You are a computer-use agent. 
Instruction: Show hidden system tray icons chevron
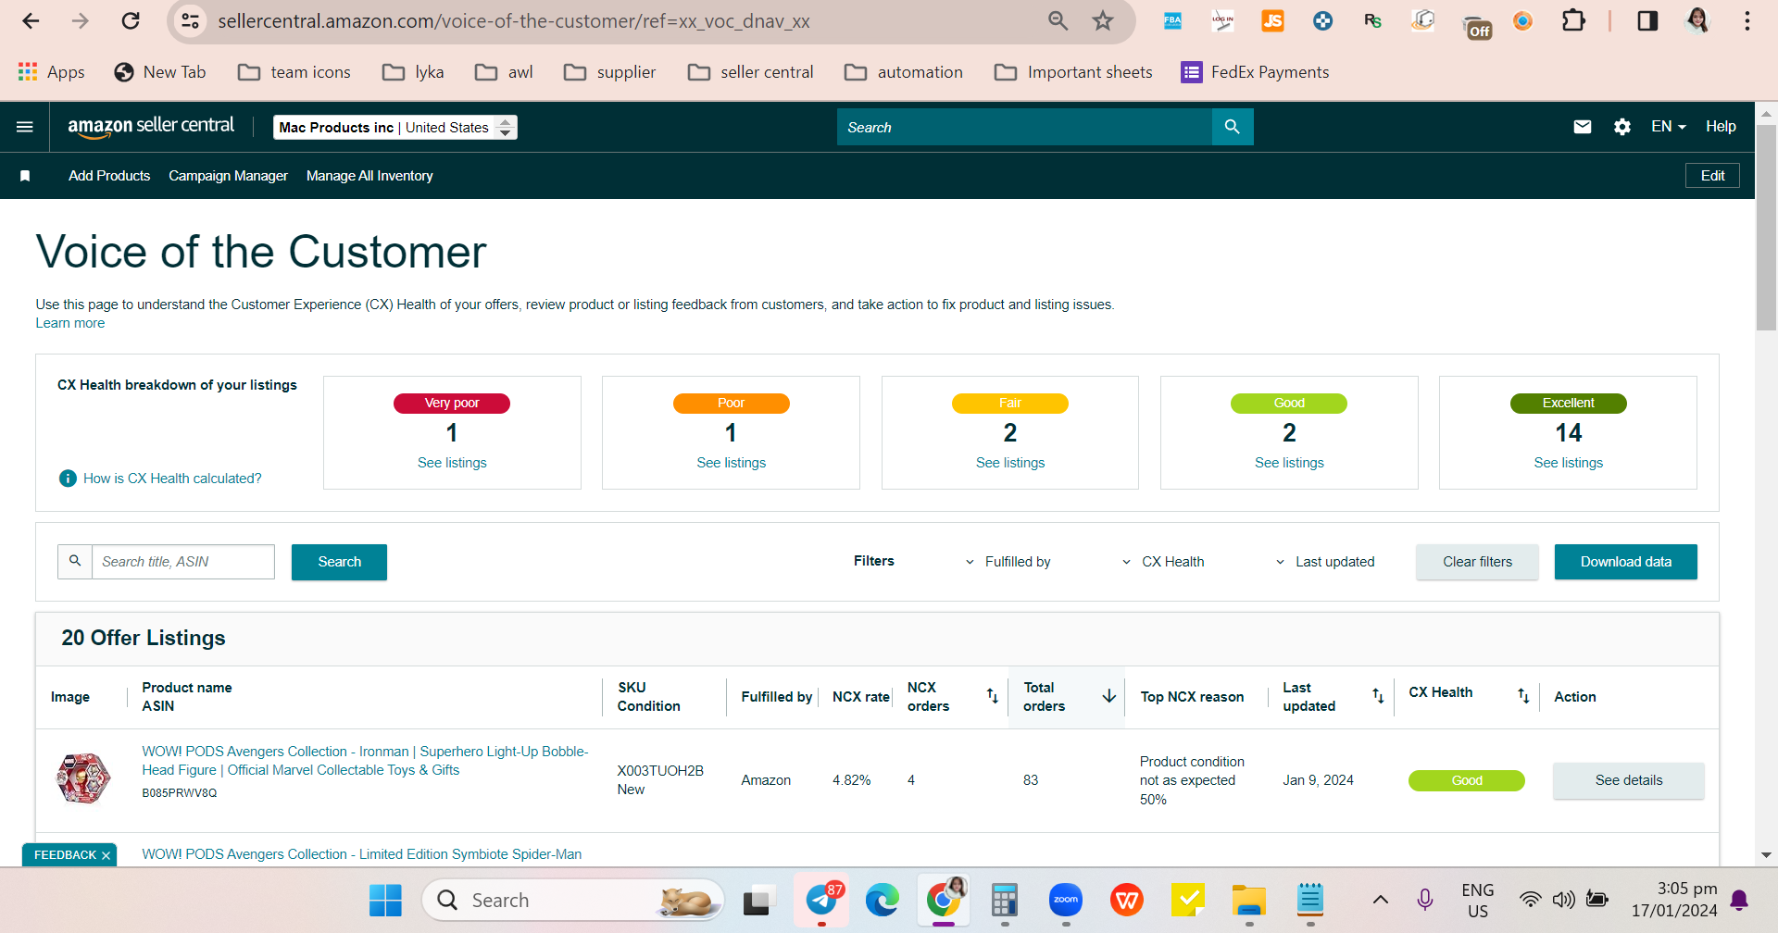click(x=1380, y=900)
